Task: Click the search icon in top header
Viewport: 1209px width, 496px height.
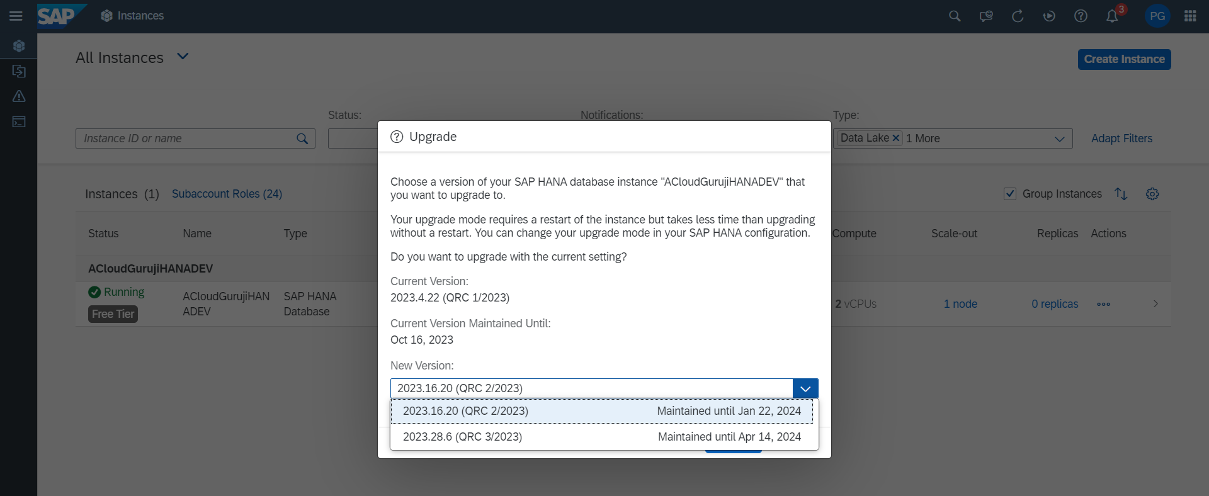Action: [955, 16]
